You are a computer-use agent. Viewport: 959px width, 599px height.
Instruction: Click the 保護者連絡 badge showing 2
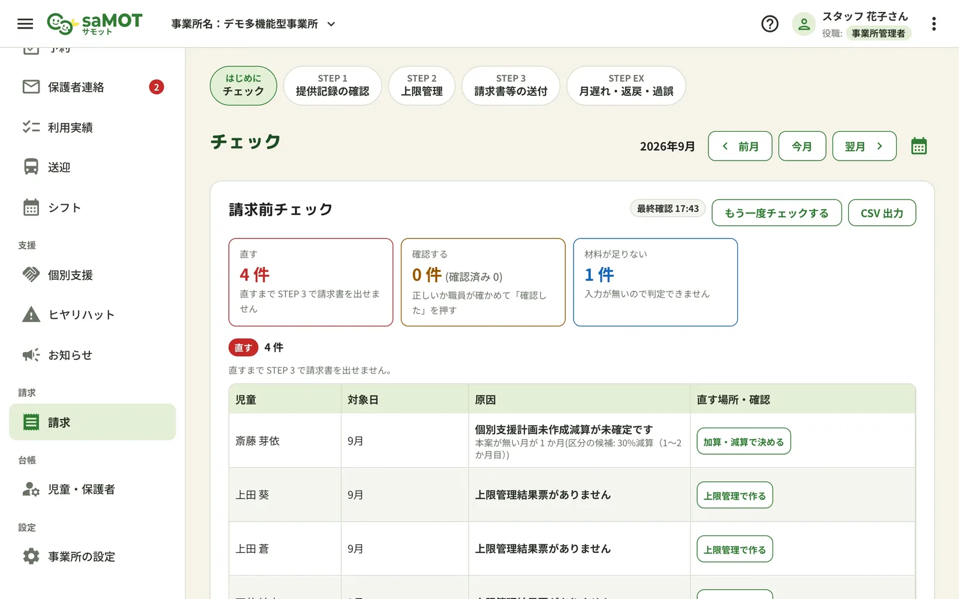click(x=156, y=87)
